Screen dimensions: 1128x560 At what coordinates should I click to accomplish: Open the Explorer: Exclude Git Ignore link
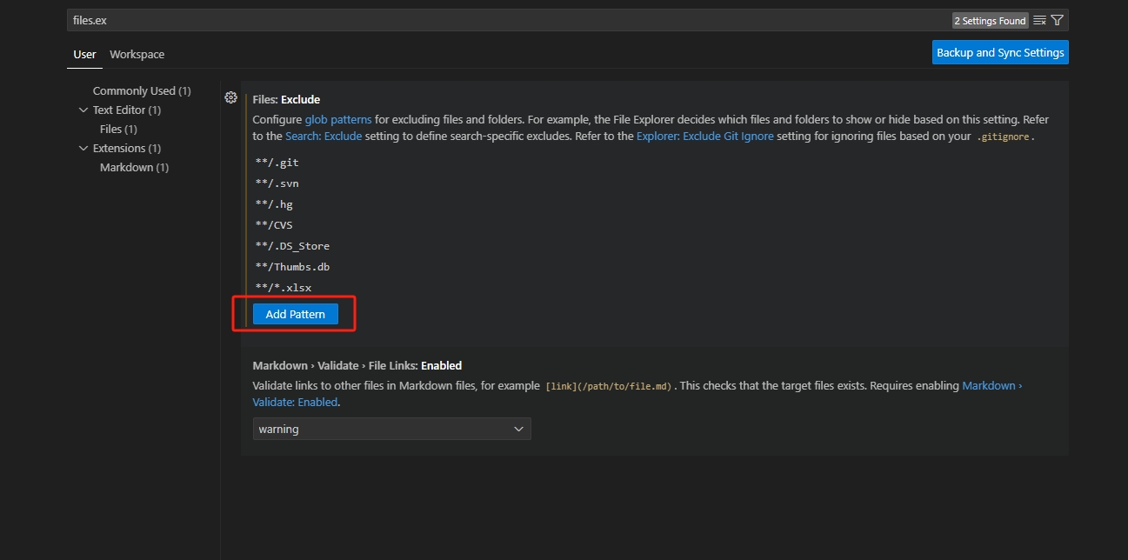[704, 137]
